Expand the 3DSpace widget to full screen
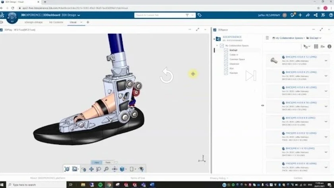 (x=321, y=29)
